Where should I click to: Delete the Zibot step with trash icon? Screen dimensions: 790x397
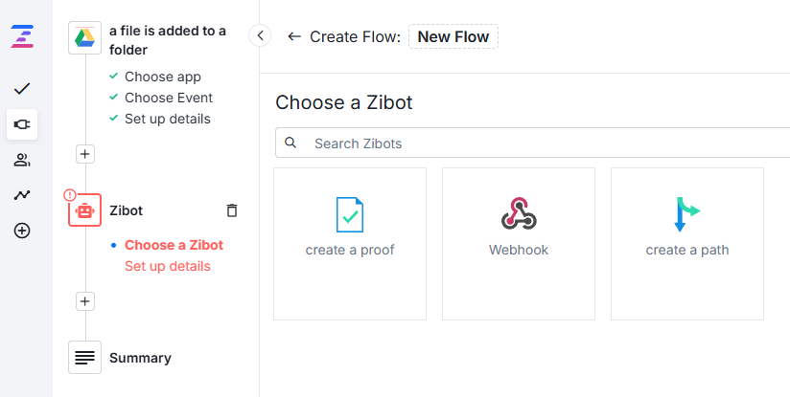pyautogui.click(x=231, y=210)
